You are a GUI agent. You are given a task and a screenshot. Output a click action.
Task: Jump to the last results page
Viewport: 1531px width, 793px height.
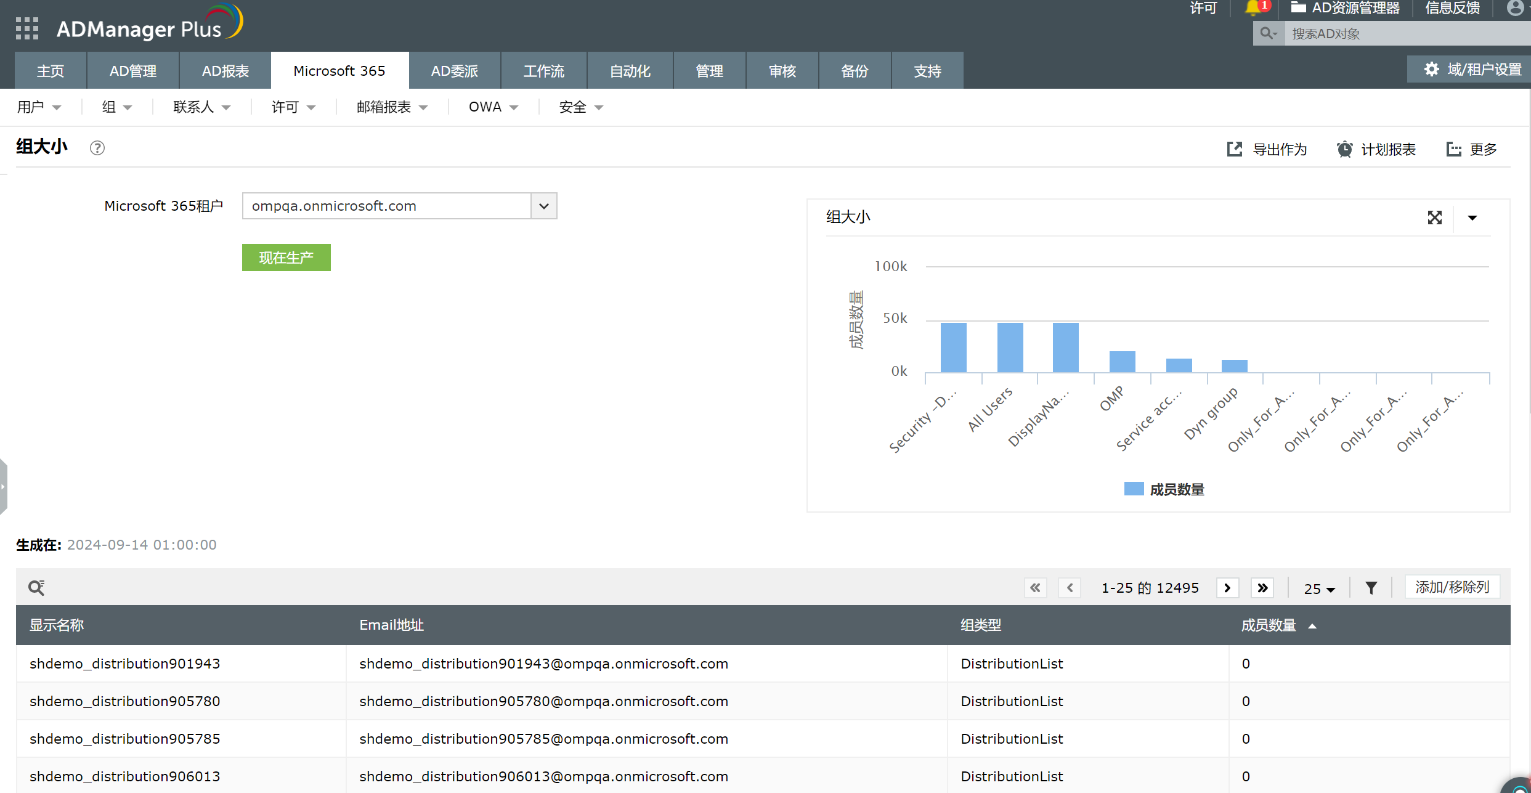click(x=1262, y=588)
